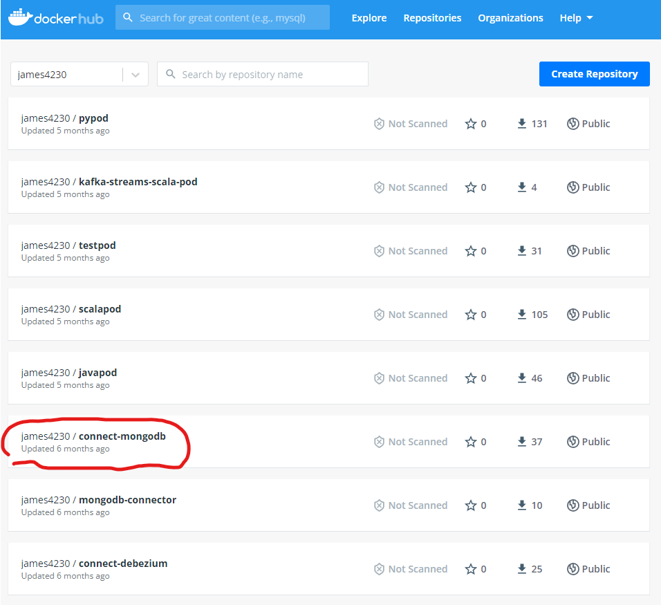Click the magnifier icon in the top search bar
This screenshot has height=605, width=661.
point(127,17)
